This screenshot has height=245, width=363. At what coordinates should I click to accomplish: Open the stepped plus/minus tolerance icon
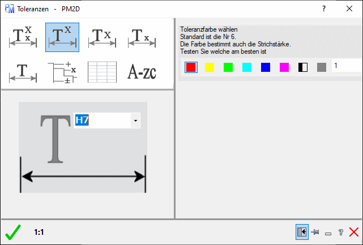tap(62, 72)
